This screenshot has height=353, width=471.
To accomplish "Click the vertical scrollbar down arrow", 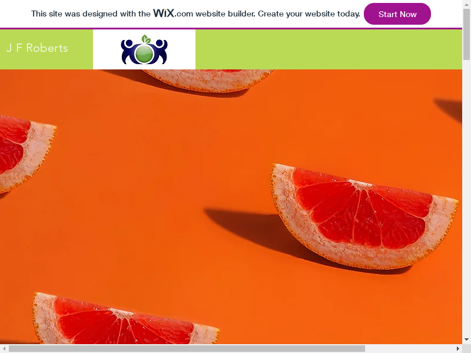I will coord(466,339).
